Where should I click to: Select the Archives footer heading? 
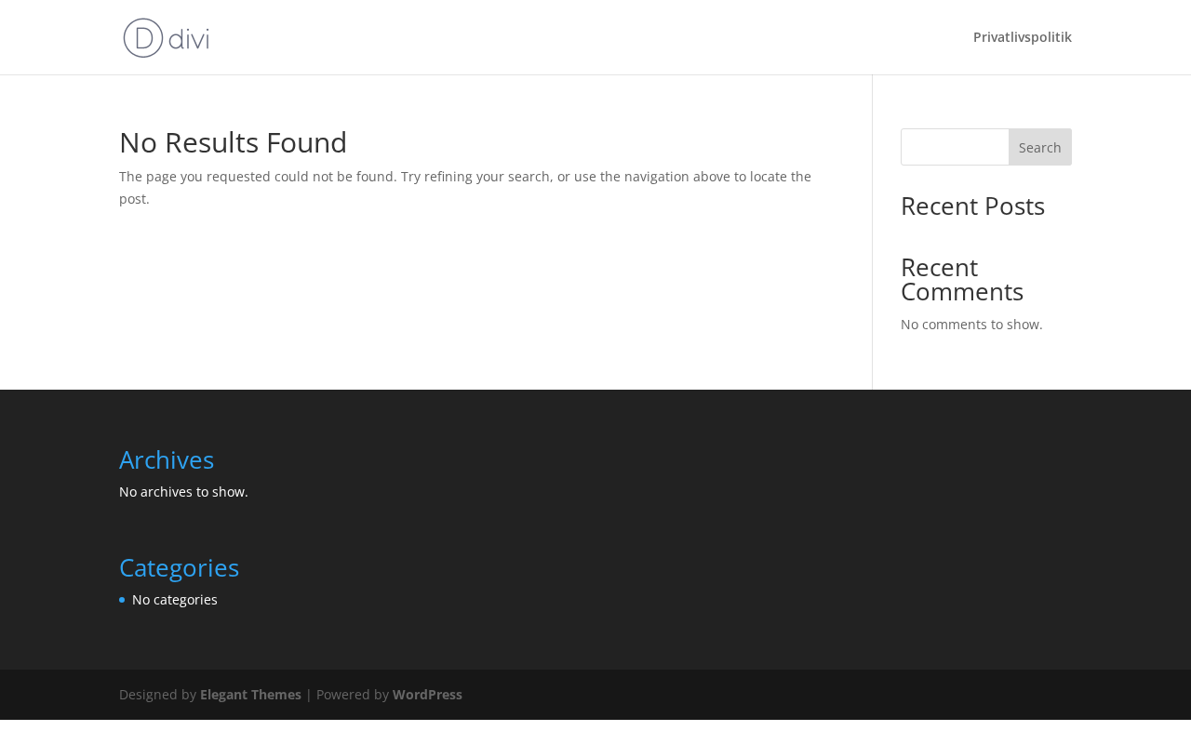(167, 459)
